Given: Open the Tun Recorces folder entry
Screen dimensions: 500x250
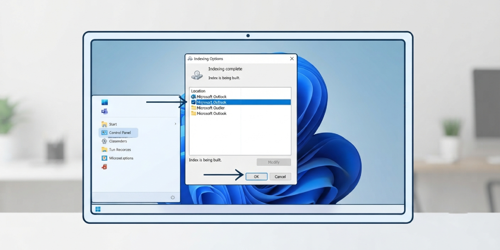Looking at the screenshot, I should click(x=116, y=150).
